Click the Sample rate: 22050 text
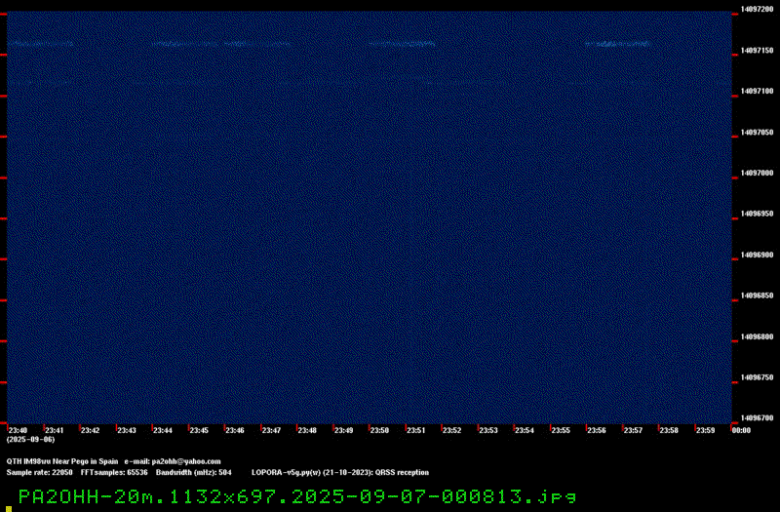The height and width of the screenshot is (512, 780). (39, 473)
